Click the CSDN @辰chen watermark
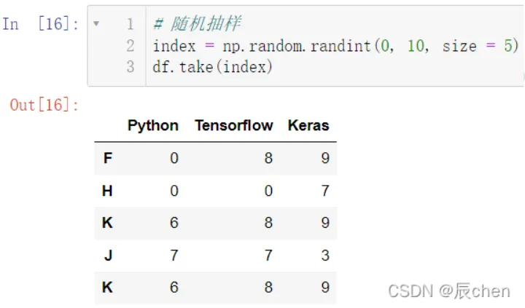 tap(448, 291)
